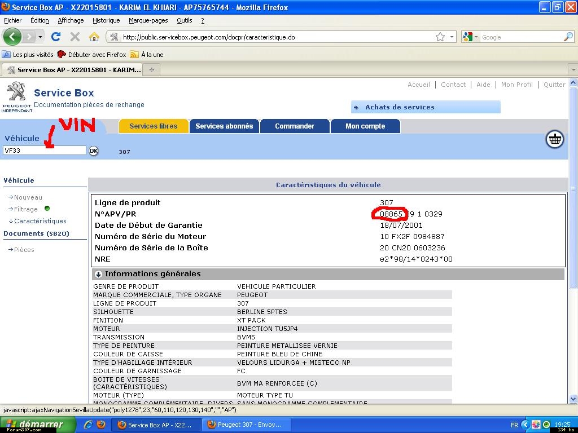Viewport: 578px width, 433px height.
Task: Open a new tab with plus button
Action: tap(152, 69)
